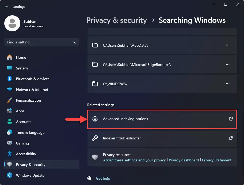Select the Gaming controller icon

[10, 143]
